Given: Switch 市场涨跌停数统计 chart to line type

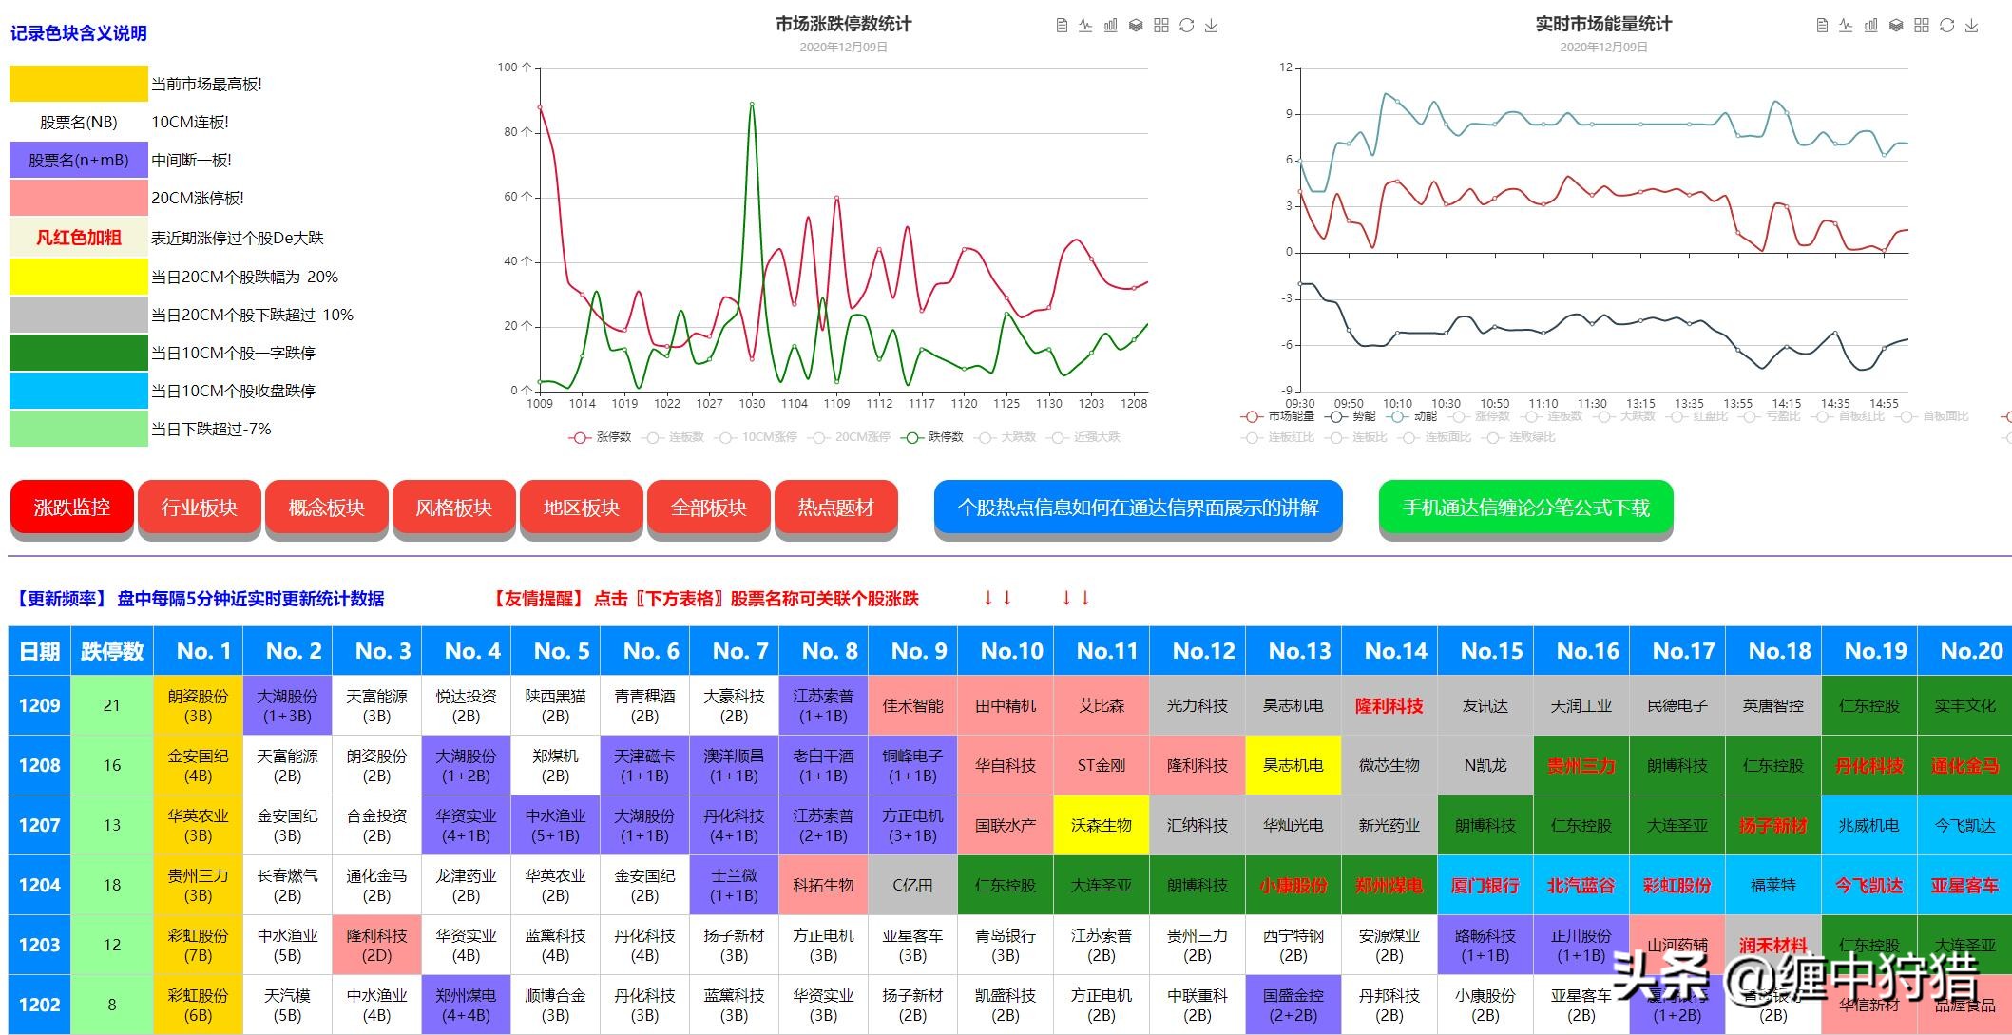Looking at the screenshot, I should click(1085, 26).
